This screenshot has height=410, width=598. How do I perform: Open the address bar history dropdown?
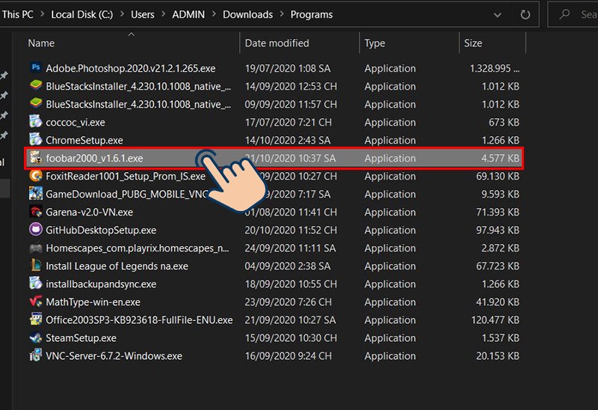point(497,15)
